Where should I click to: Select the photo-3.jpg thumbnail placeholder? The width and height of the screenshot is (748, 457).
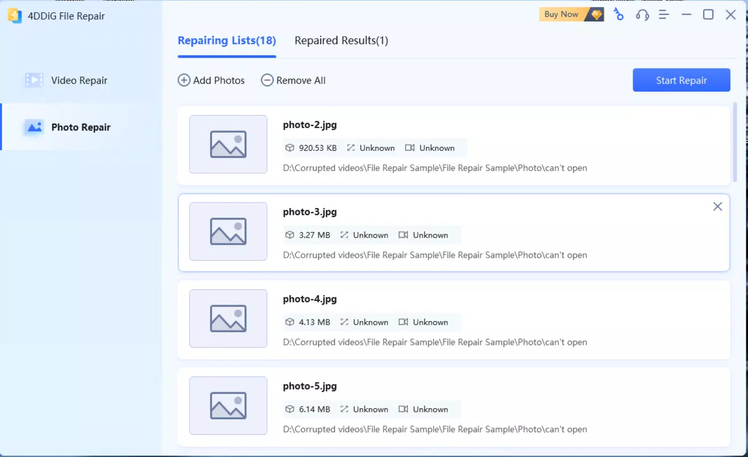coord(228,231)
